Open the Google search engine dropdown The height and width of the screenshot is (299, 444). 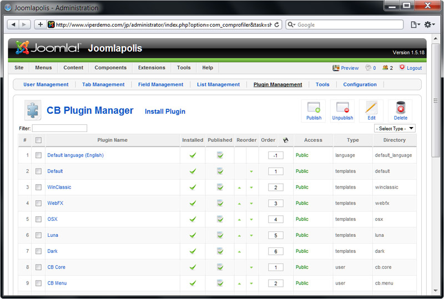click(x=292, y=24)
